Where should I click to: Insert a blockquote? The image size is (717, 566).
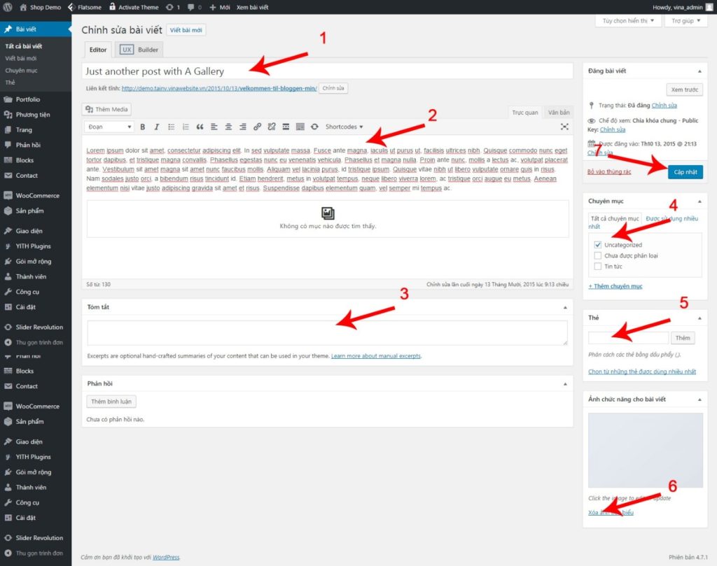click(200, 127)
